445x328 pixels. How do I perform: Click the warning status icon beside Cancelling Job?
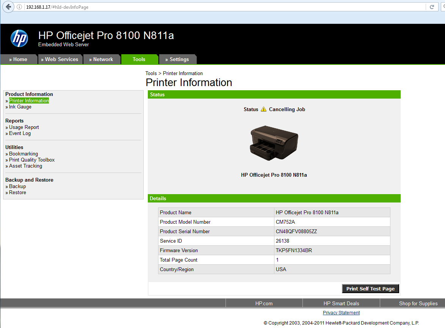click(x=264, y=109)
